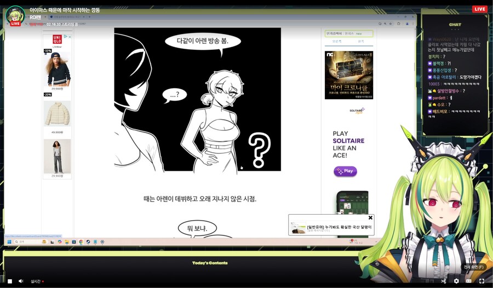Mute the stream volume
The width and height of the screenshot is (493, 288).
(21, 281)
